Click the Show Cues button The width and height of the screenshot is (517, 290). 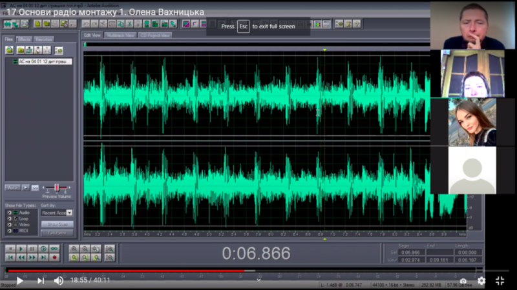click(58, 224)
